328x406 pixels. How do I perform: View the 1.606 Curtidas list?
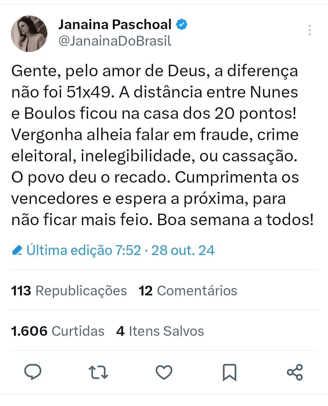point(58,331)
